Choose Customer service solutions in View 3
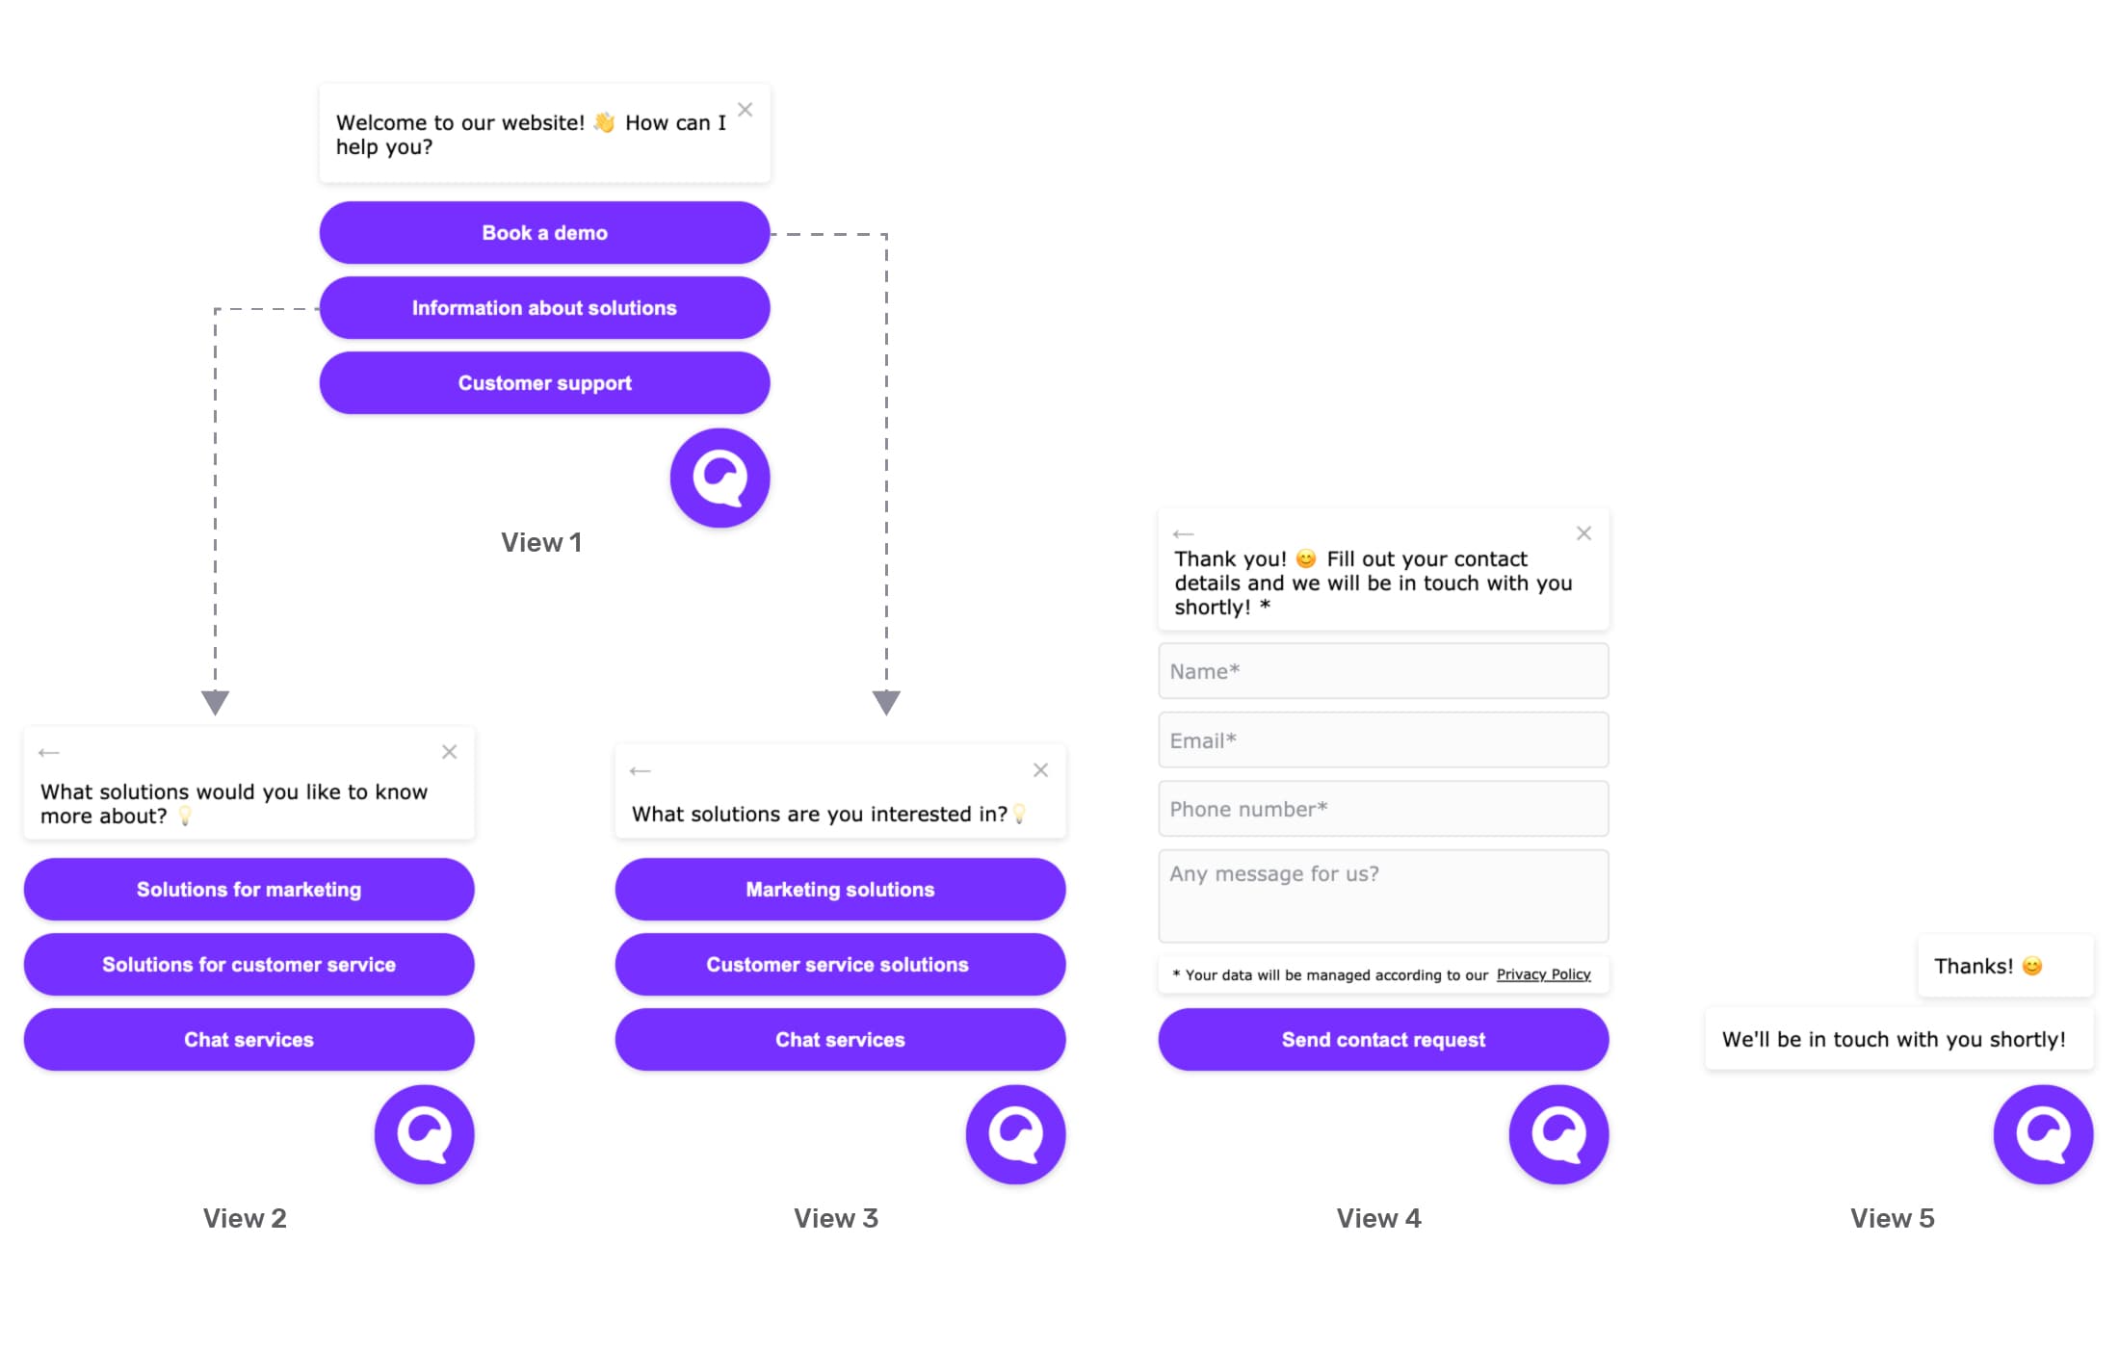Screen dimensions: 2119x1348 click(x=839, y=964)
